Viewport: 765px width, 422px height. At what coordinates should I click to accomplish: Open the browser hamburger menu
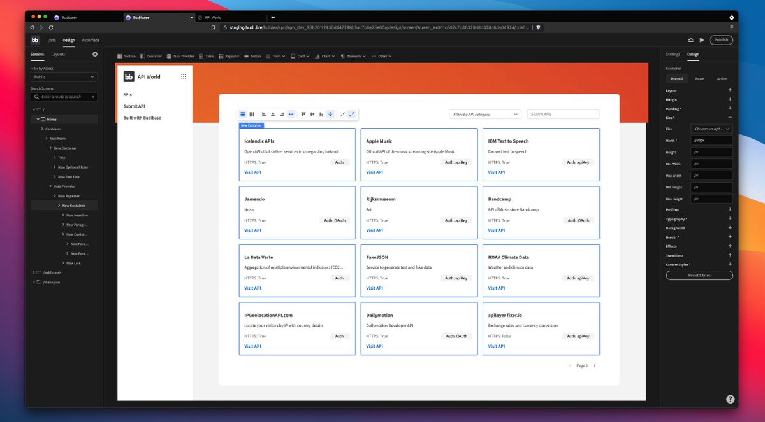(x=731, y=27)
